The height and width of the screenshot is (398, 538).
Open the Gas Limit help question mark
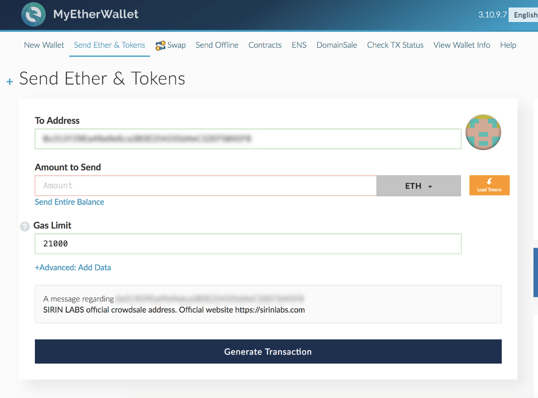click(x=25, y=227)
